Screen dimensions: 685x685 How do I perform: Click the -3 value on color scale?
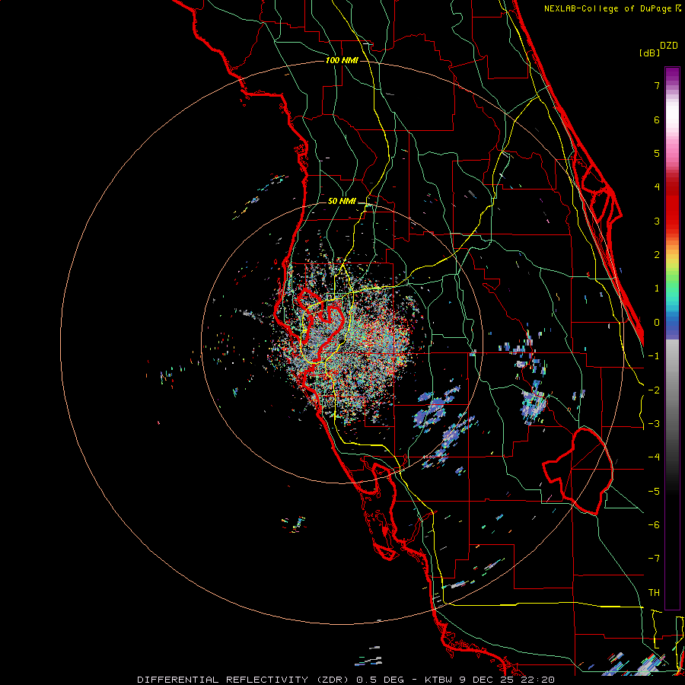pos(654,424)
